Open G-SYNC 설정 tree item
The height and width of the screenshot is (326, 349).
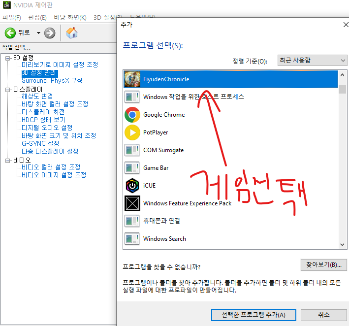pos(40,143)
